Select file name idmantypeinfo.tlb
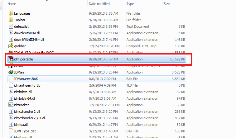Viewport: 236px width, 138px height. click(x=27, y=85)
